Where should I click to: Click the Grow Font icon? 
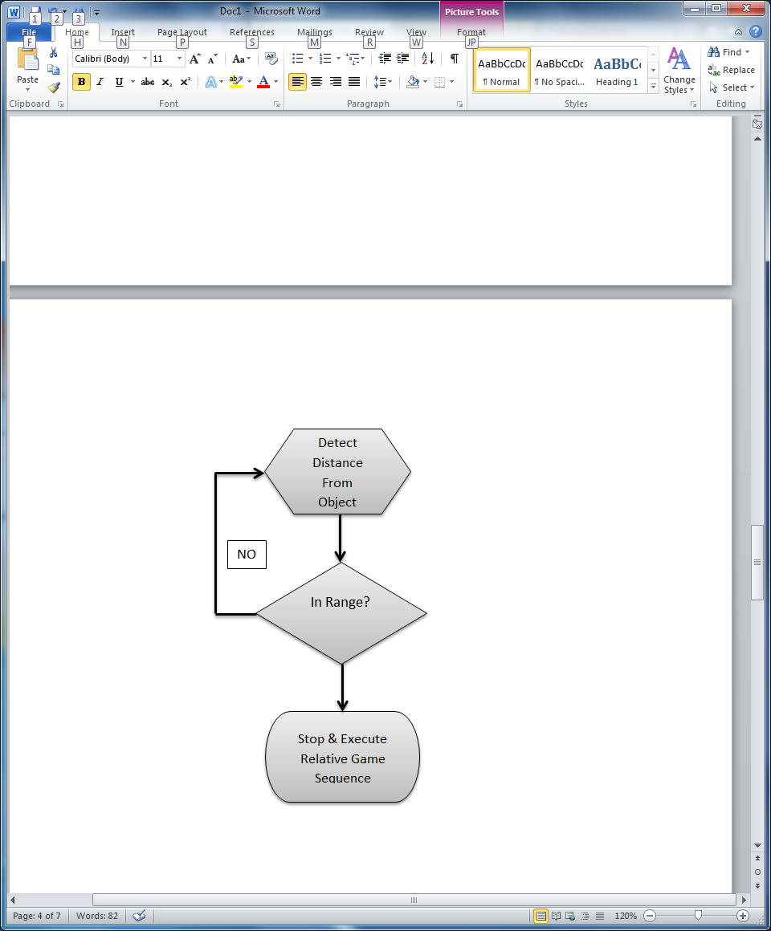point(194,59)
